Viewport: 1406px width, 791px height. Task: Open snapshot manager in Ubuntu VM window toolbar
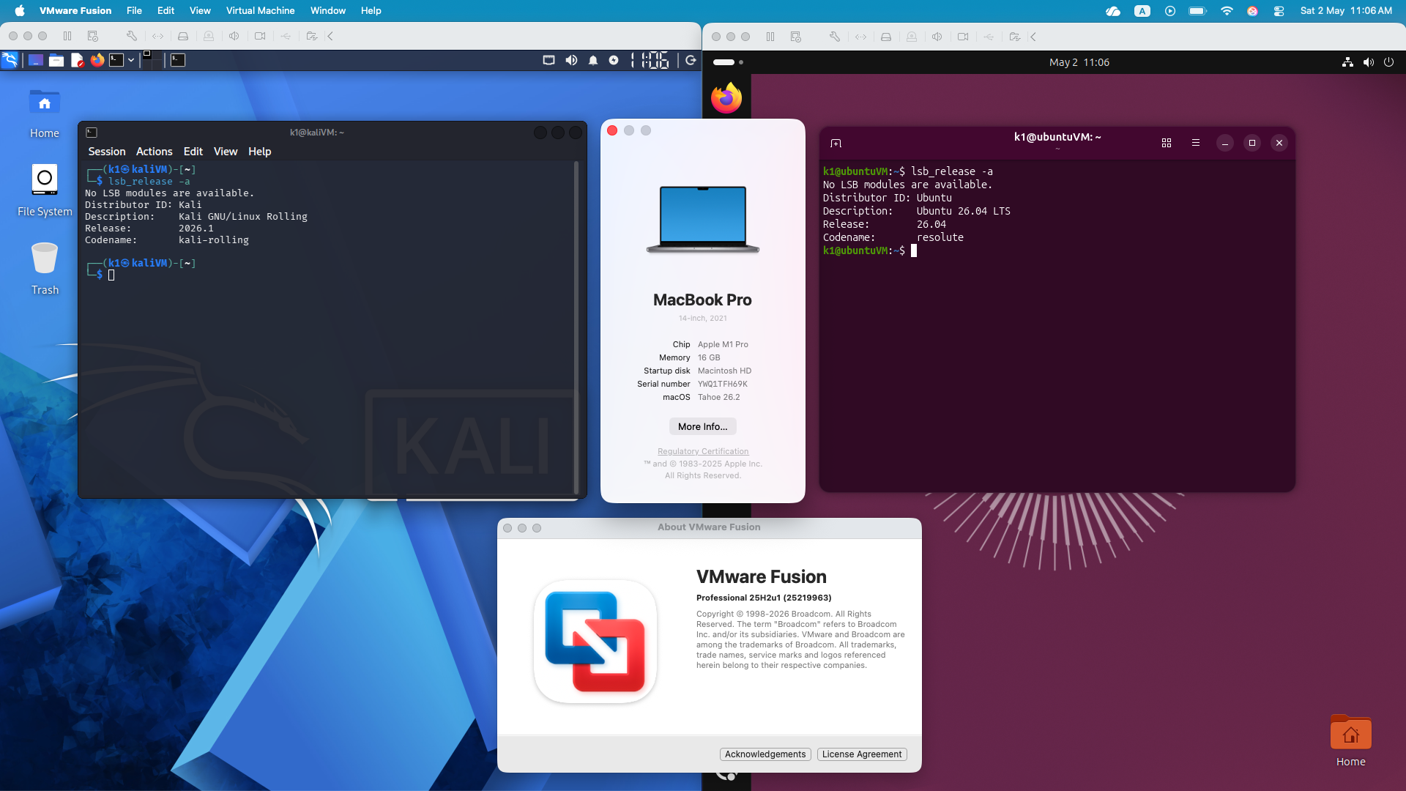click(x=796, y=37)
